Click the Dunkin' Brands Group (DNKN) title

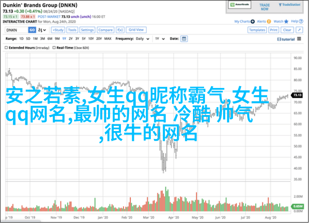(x=40, y=5)
